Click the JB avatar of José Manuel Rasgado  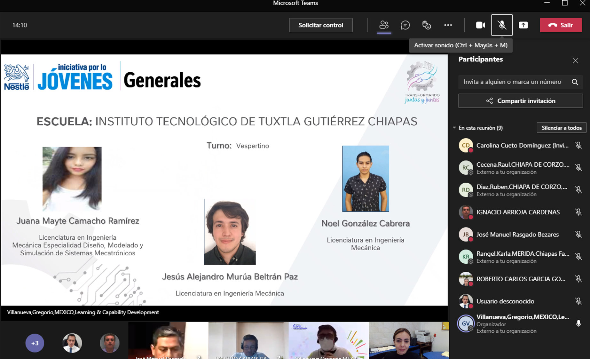(x=466, y=235)
